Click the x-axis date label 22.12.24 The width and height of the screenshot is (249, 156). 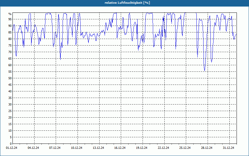(x=163, y=148)
